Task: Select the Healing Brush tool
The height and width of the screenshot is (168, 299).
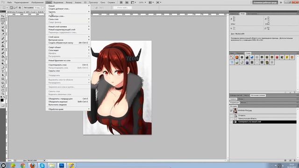Action: (x=3, y=39)
